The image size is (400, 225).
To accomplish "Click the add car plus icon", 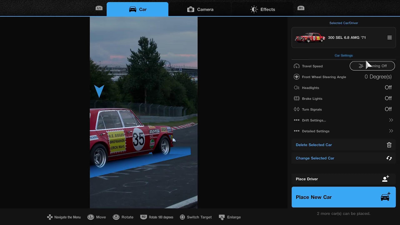I will pyautogui.click(x=386, y=197).
